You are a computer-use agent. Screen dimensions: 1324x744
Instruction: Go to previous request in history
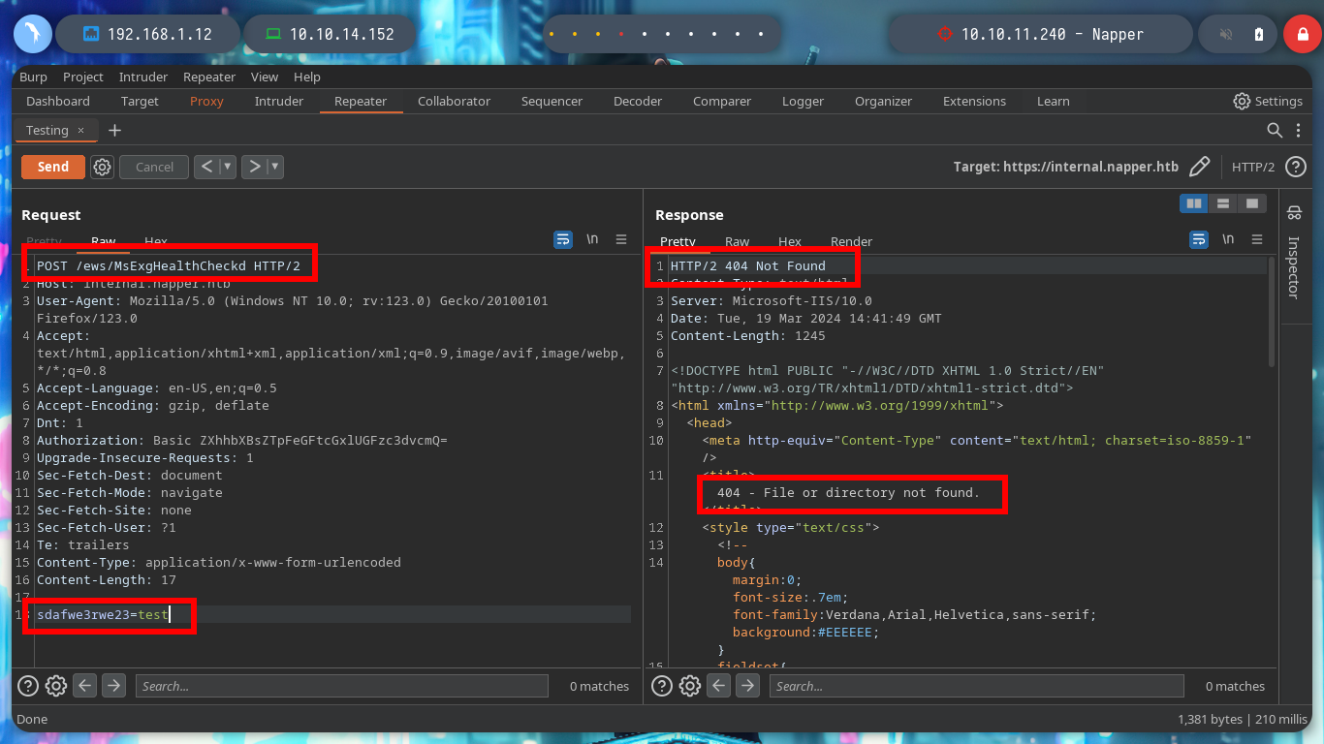click(x=206, y=167)
